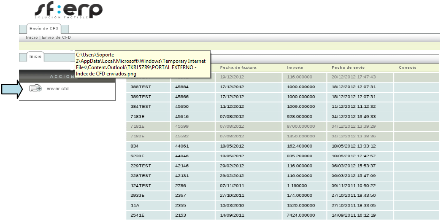Screen dimensions: 441x220
Task: Click "Envío de CFD" in the breadcrumb trail
Action: 57,38
